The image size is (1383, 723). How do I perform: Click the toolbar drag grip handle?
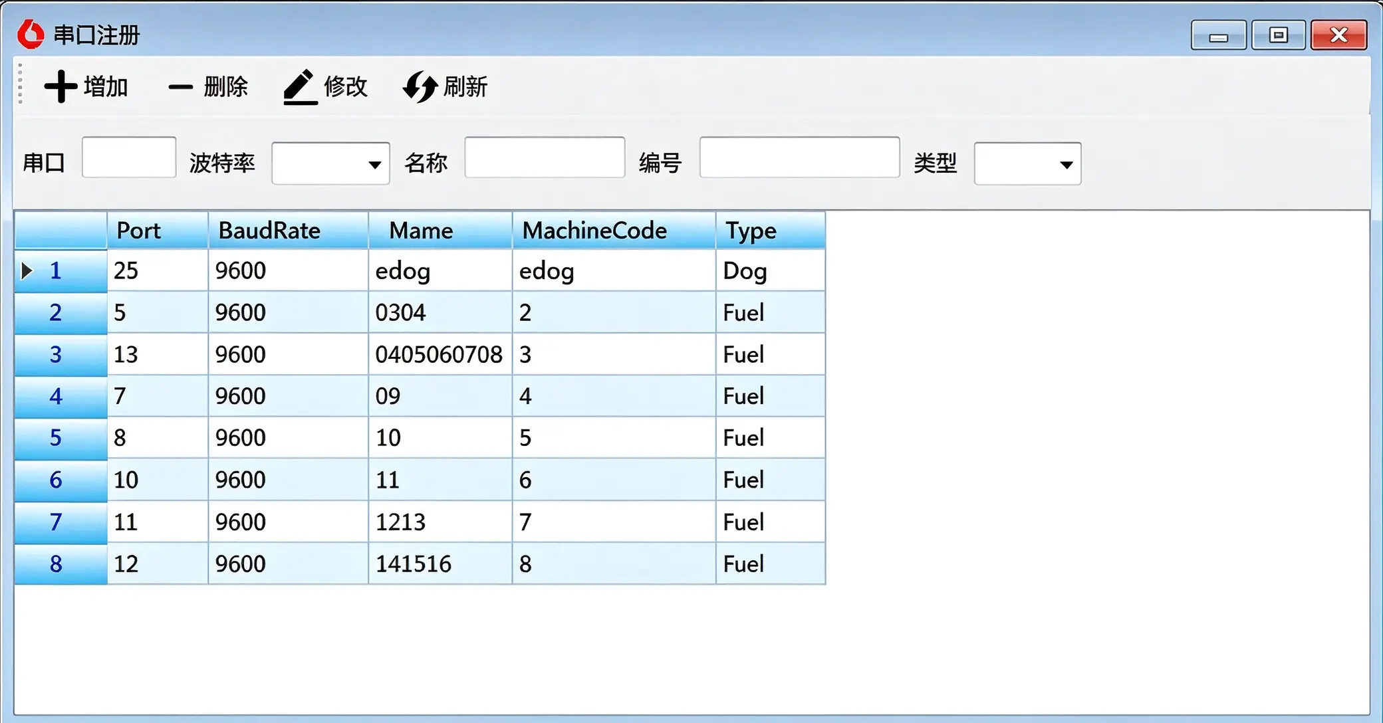coord(21,84)
